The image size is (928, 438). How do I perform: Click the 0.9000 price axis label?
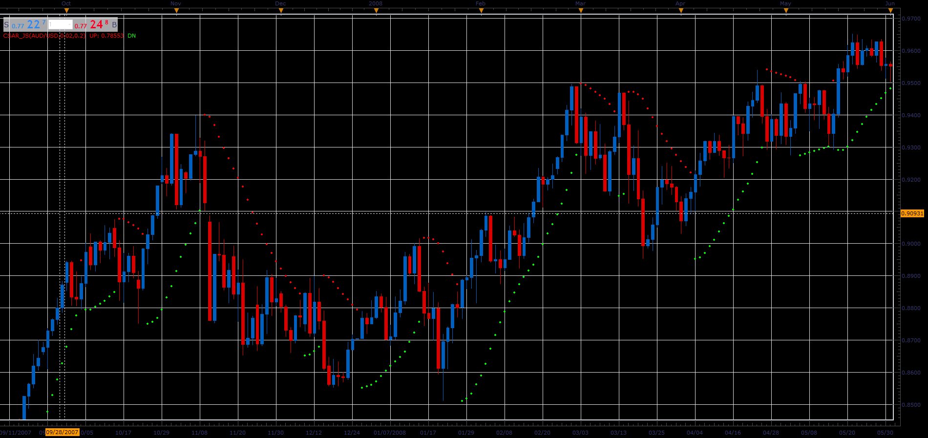coord(912,244)
